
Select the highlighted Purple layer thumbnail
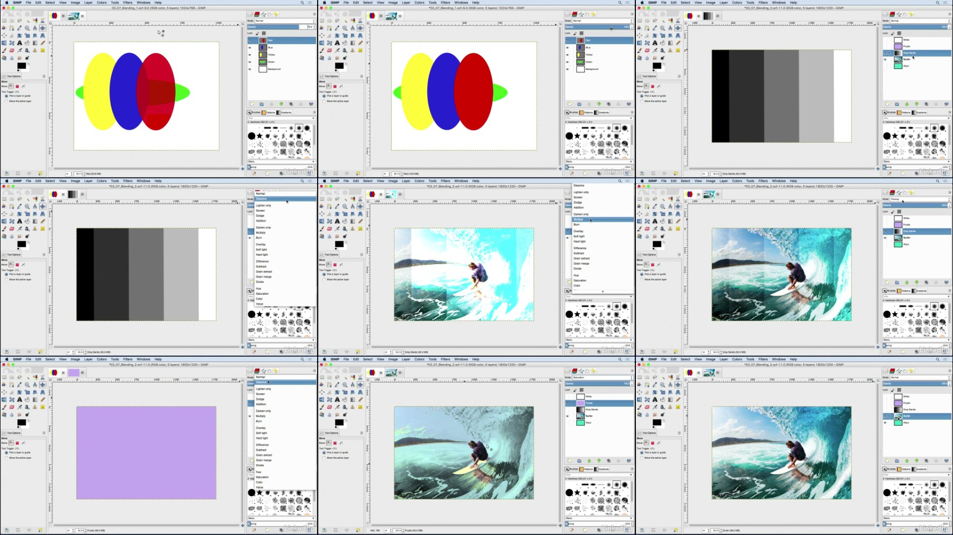click(x=580, y=403)
